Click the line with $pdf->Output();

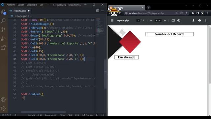pyautogui.click(x=33, y=94)
